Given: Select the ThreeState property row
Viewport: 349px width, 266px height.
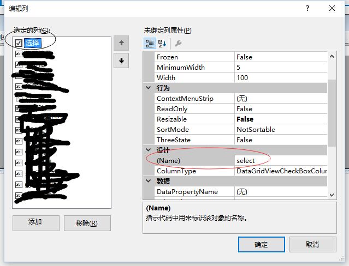Looking at the screenshot, I should (x=241, y=140).
